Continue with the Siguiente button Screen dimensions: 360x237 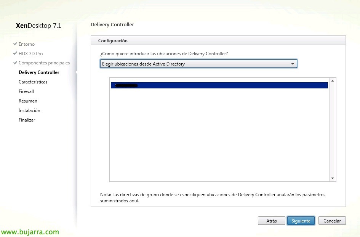point(301,221)
